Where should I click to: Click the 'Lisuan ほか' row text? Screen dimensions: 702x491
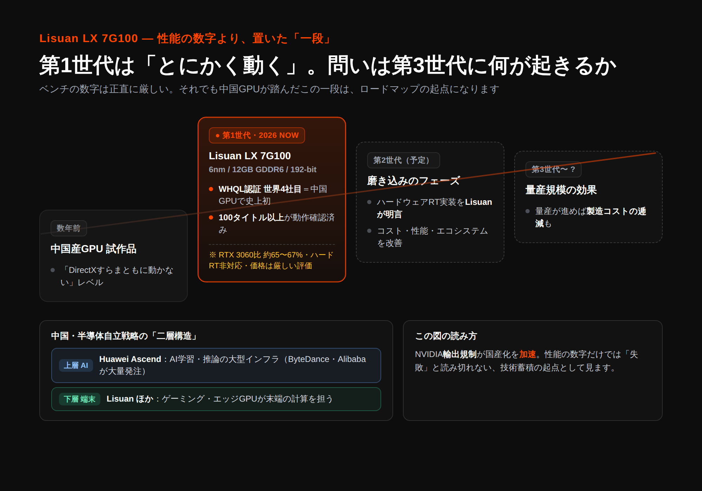(220, 399)
